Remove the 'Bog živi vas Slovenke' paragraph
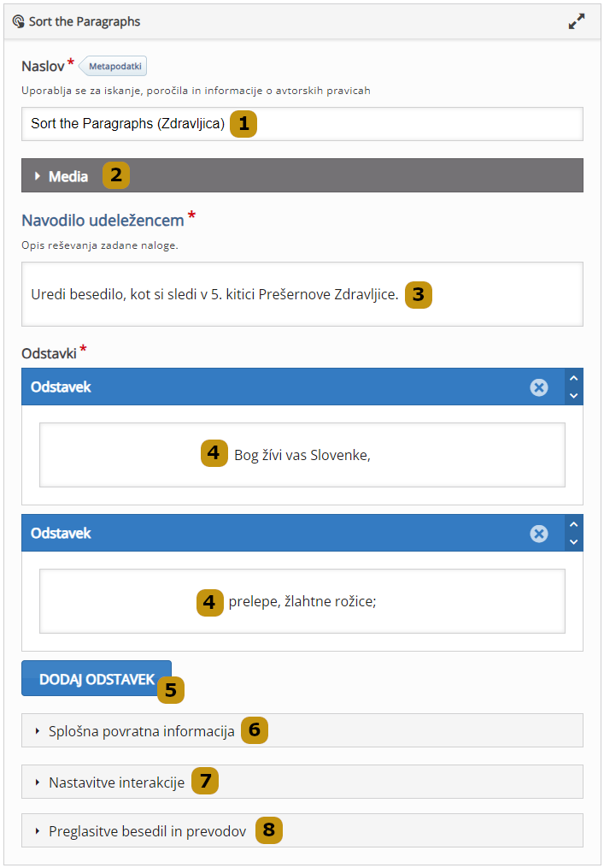Image resolution: width=604 pixels, height=868 pixels. (x=538, y=387)
